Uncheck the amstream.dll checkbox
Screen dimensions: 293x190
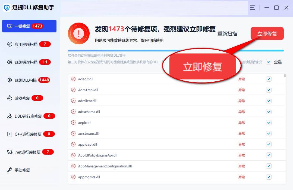(x=269, y=133)
